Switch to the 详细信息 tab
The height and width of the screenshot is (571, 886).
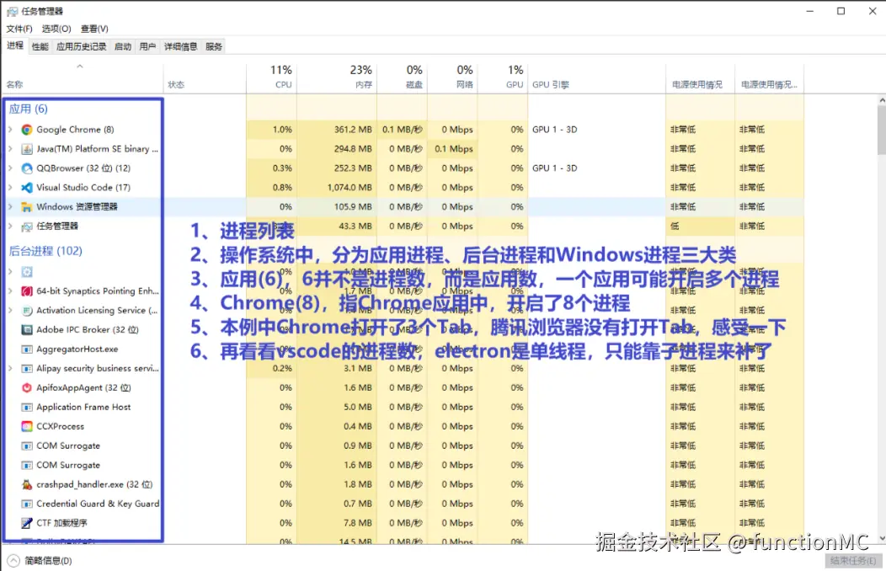(x=181, y=47)
